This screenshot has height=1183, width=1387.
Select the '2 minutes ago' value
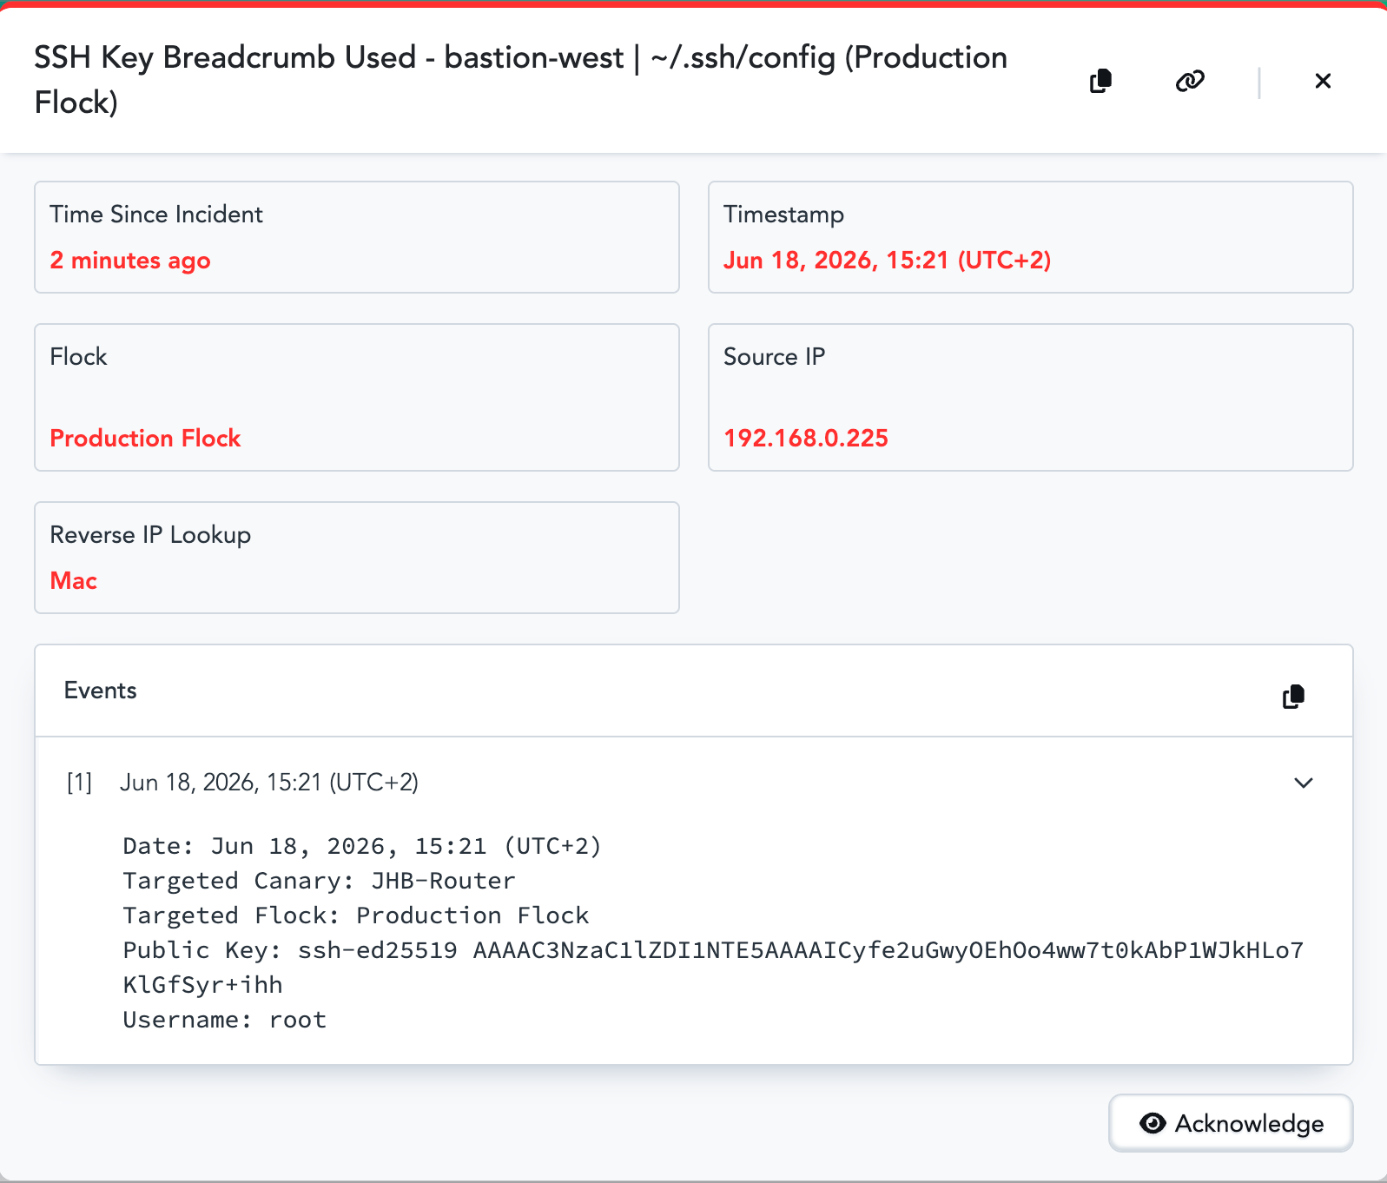[x=130, y=261]
